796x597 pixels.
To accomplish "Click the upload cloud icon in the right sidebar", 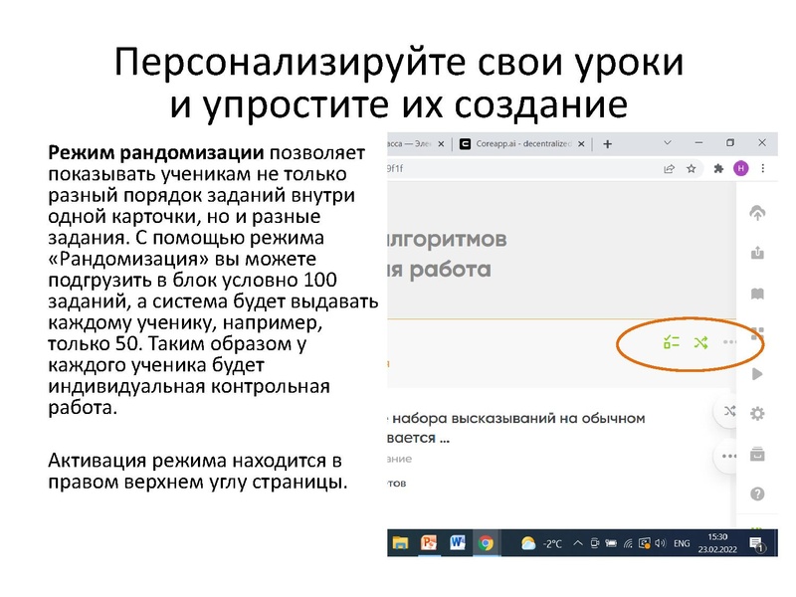I will tap(757, 213).
